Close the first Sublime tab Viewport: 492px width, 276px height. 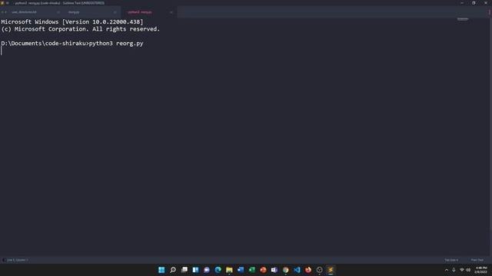pos(58,12)
